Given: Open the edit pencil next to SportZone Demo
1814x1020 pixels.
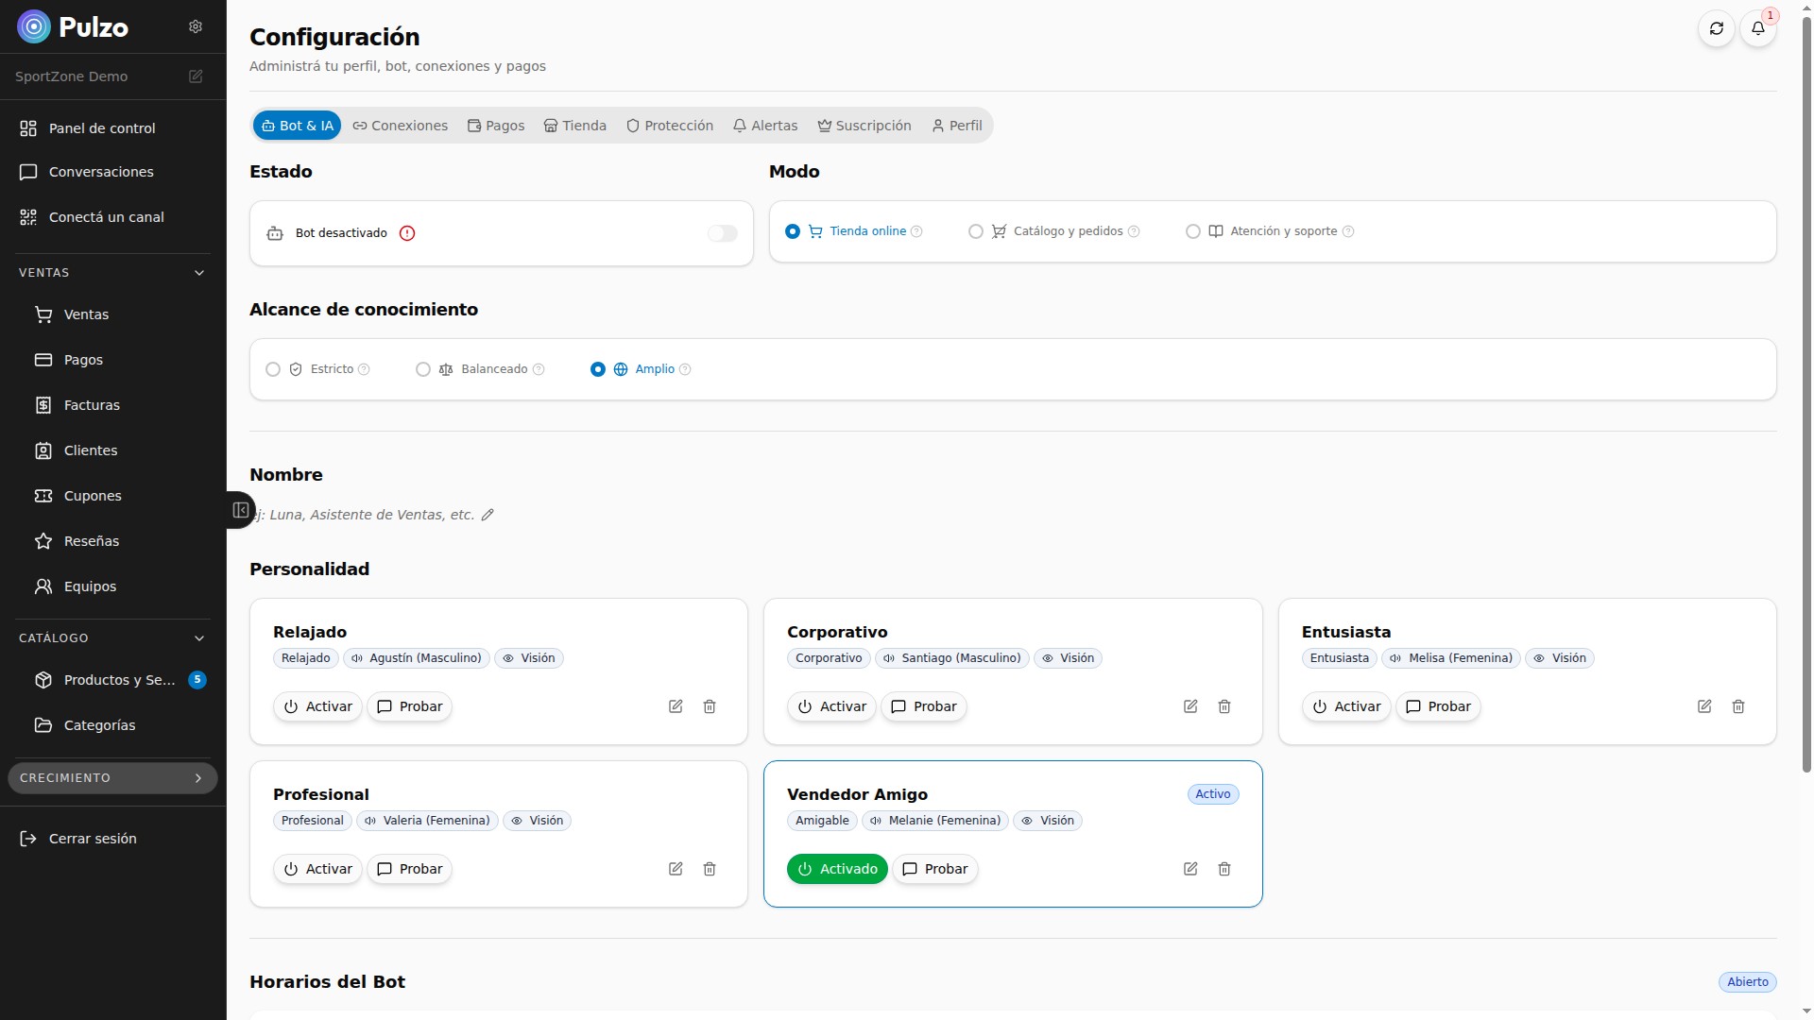Looking at the screenshot, I should point(196,76).
